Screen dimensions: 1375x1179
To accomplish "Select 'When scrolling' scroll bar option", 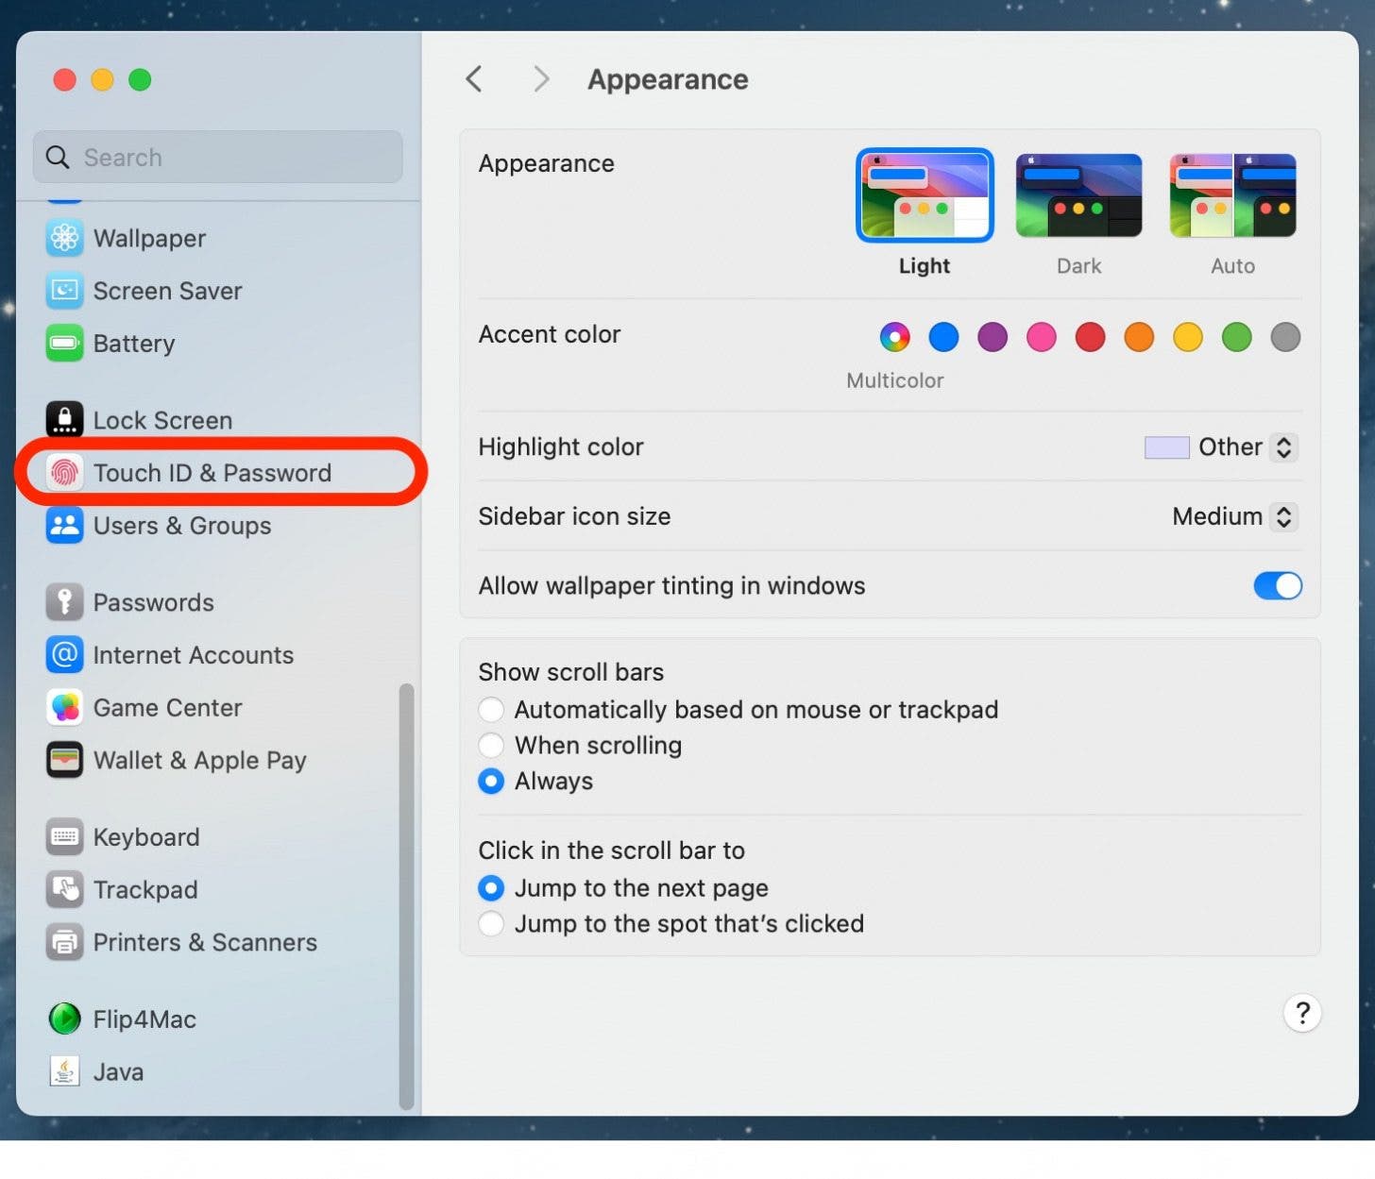I will point(491,746).
